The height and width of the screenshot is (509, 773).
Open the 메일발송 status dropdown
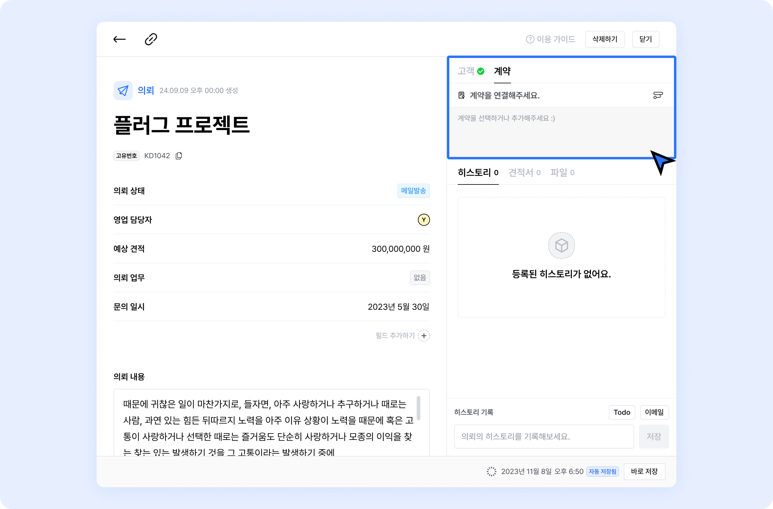point(413,191)
